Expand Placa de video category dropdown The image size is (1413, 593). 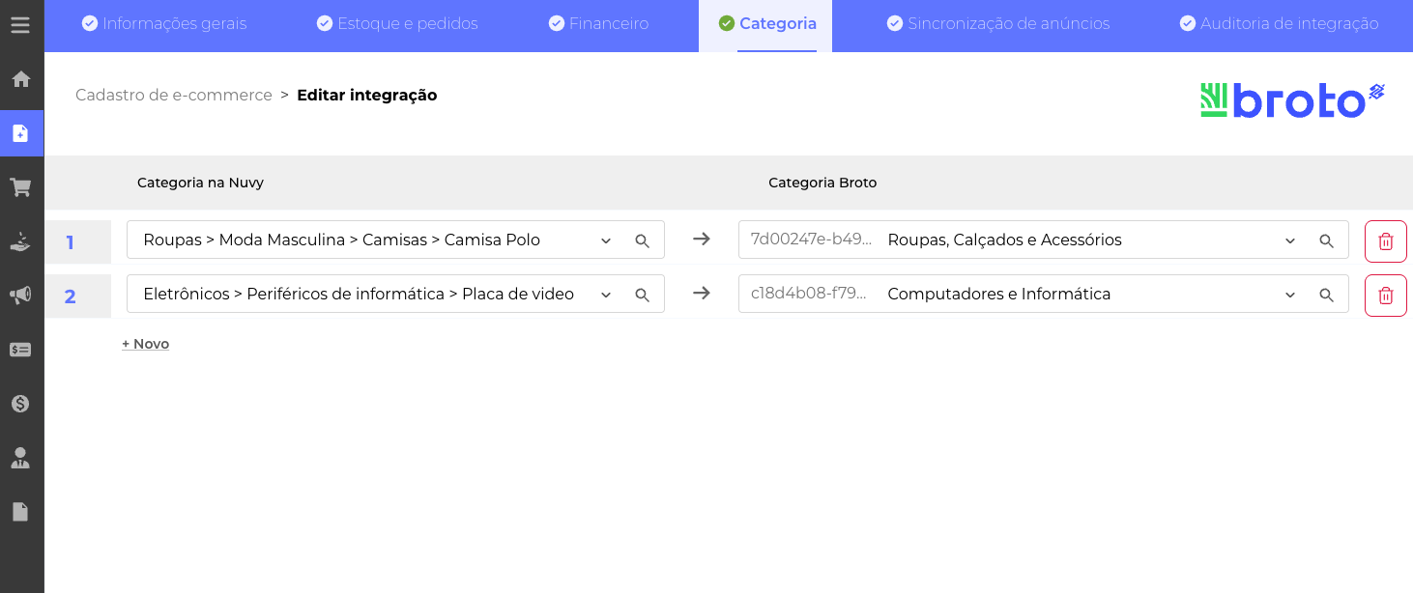[x=606, y=296]
